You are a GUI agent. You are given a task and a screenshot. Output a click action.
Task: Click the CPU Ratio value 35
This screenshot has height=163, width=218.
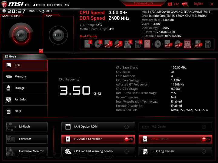tap(173, 72)
